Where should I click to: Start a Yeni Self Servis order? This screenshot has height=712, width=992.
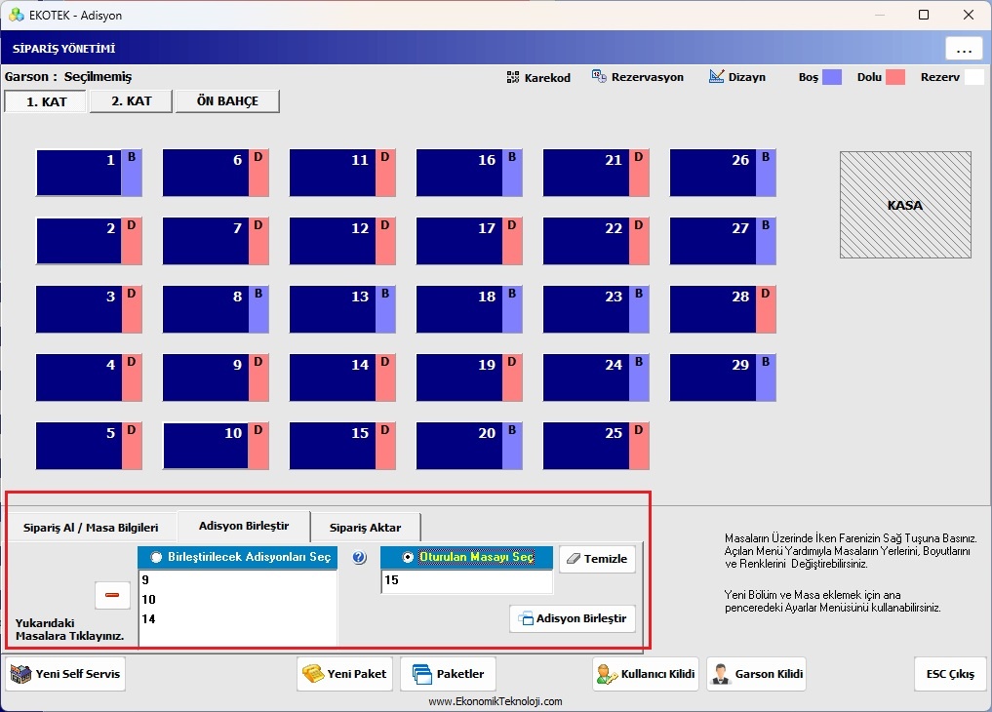pos(65,674)
